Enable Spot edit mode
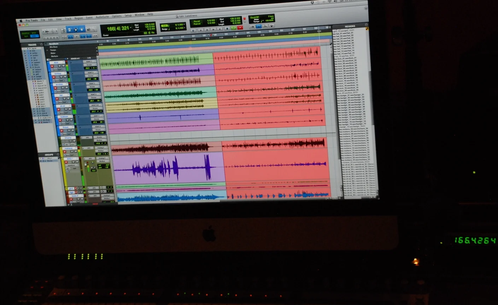Screen dimensions: 498x305 pyautogui.click(x=34, y=33)
